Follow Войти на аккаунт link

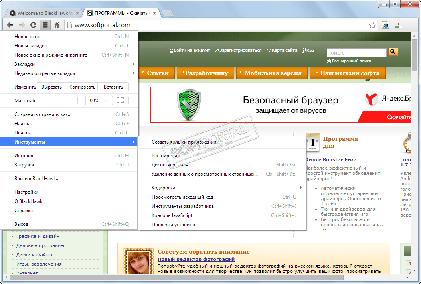pyautogui.click(x=192, y=50)
